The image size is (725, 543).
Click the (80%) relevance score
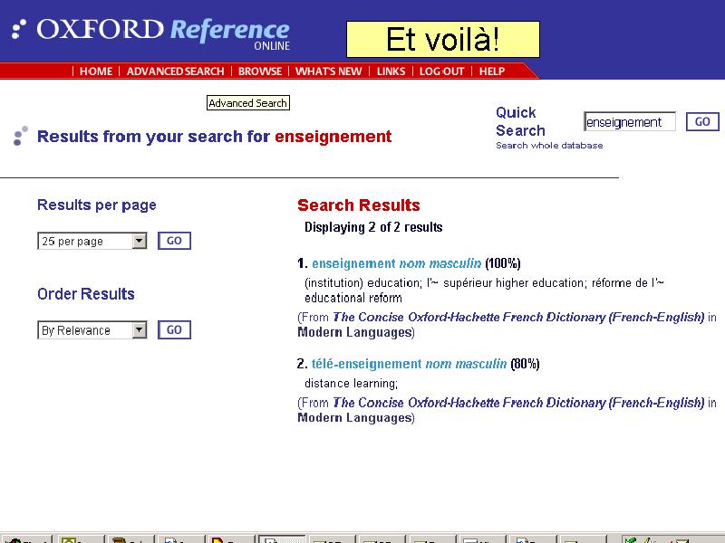click(525, 364)
